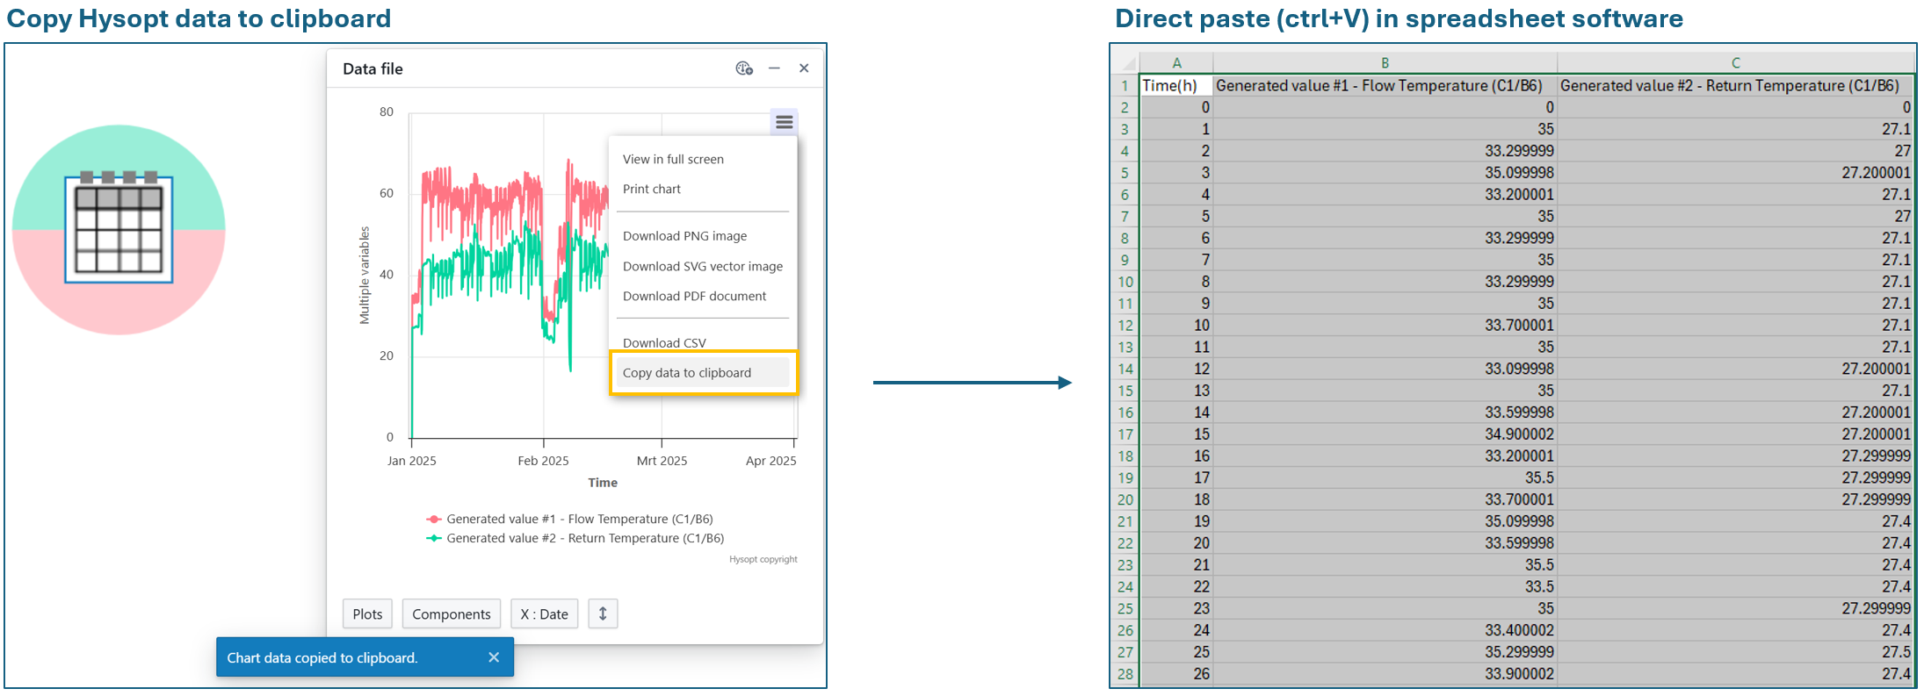Minimize the Data file panel
Image resolution: width=1924 pixels, height=696 pixels.
click(x=774, y=68)
